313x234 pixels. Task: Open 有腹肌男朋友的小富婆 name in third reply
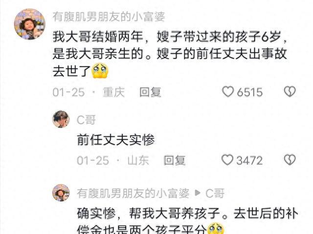[x=133, y=193]
